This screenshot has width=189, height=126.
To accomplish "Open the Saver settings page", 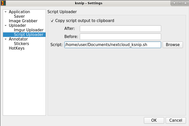I will coord(19,16).
